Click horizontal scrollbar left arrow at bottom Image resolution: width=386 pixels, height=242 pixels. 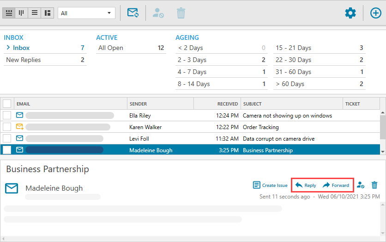click(x=3, y=239)
